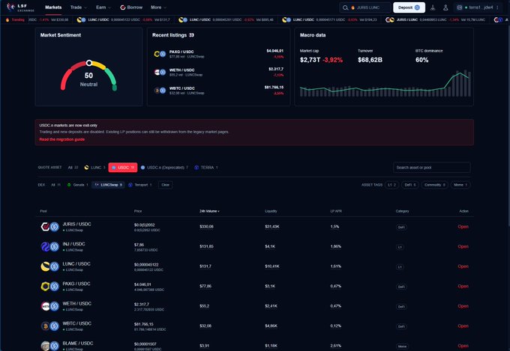The image size is (510, 351).
Task: Click the Deposit button
Action: [x=409, y=7]
